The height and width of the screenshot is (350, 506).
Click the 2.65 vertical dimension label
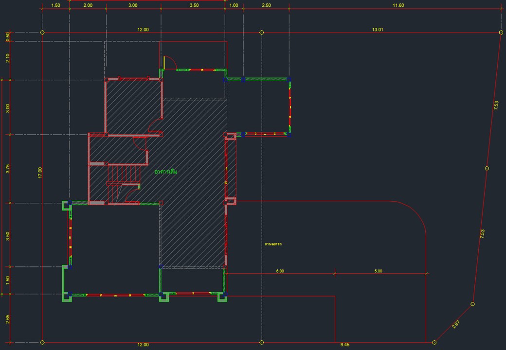pos(7,318)
